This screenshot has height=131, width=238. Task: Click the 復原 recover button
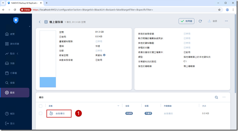coord(213,21)
